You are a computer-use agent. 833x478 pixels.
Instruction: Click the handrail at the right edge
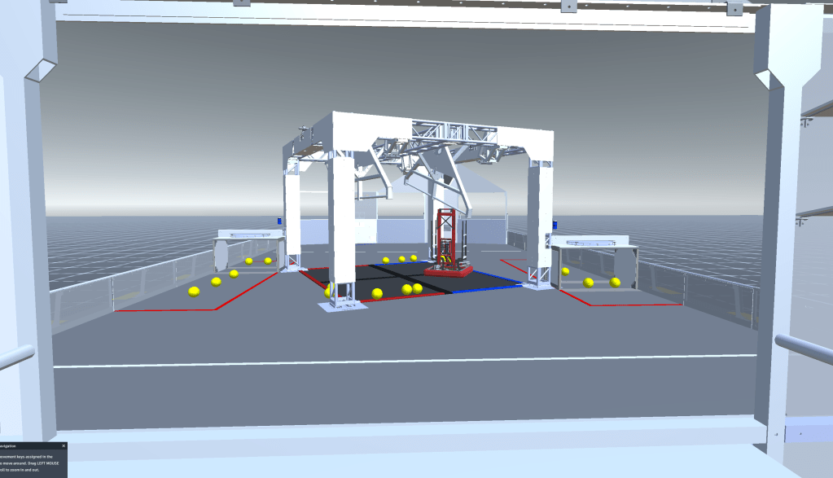pyautogui.click(x=802, y=349)
